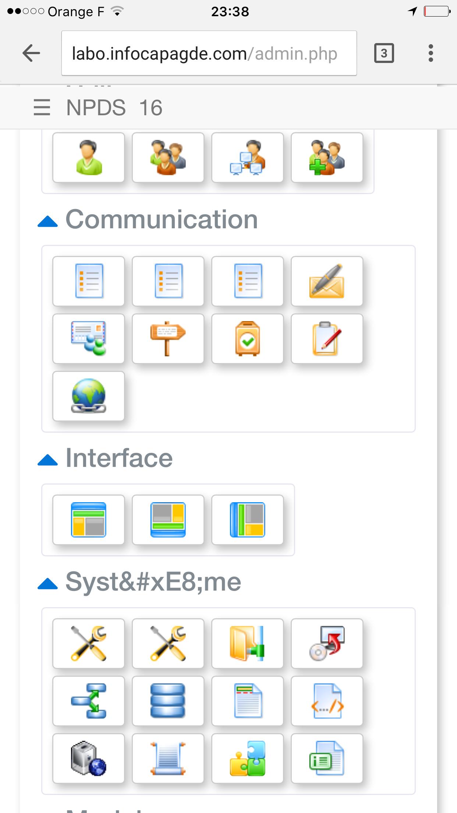Click the clipboard with red pencil icon
The width and height of the screenshot is (457, 813).
coord(327,338)
